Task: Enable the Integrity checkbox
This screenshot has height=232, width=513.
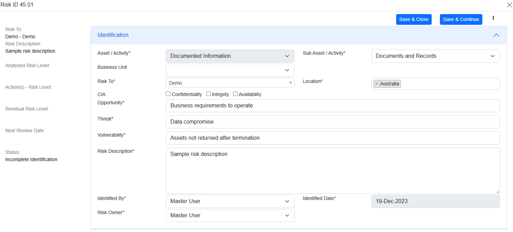Action: pyautogui.click(x=209, y=94)
